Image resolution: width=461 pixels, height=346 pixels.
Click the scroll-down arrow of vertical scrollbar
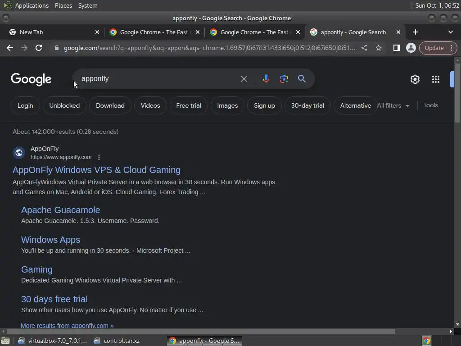tap(457, 324)
